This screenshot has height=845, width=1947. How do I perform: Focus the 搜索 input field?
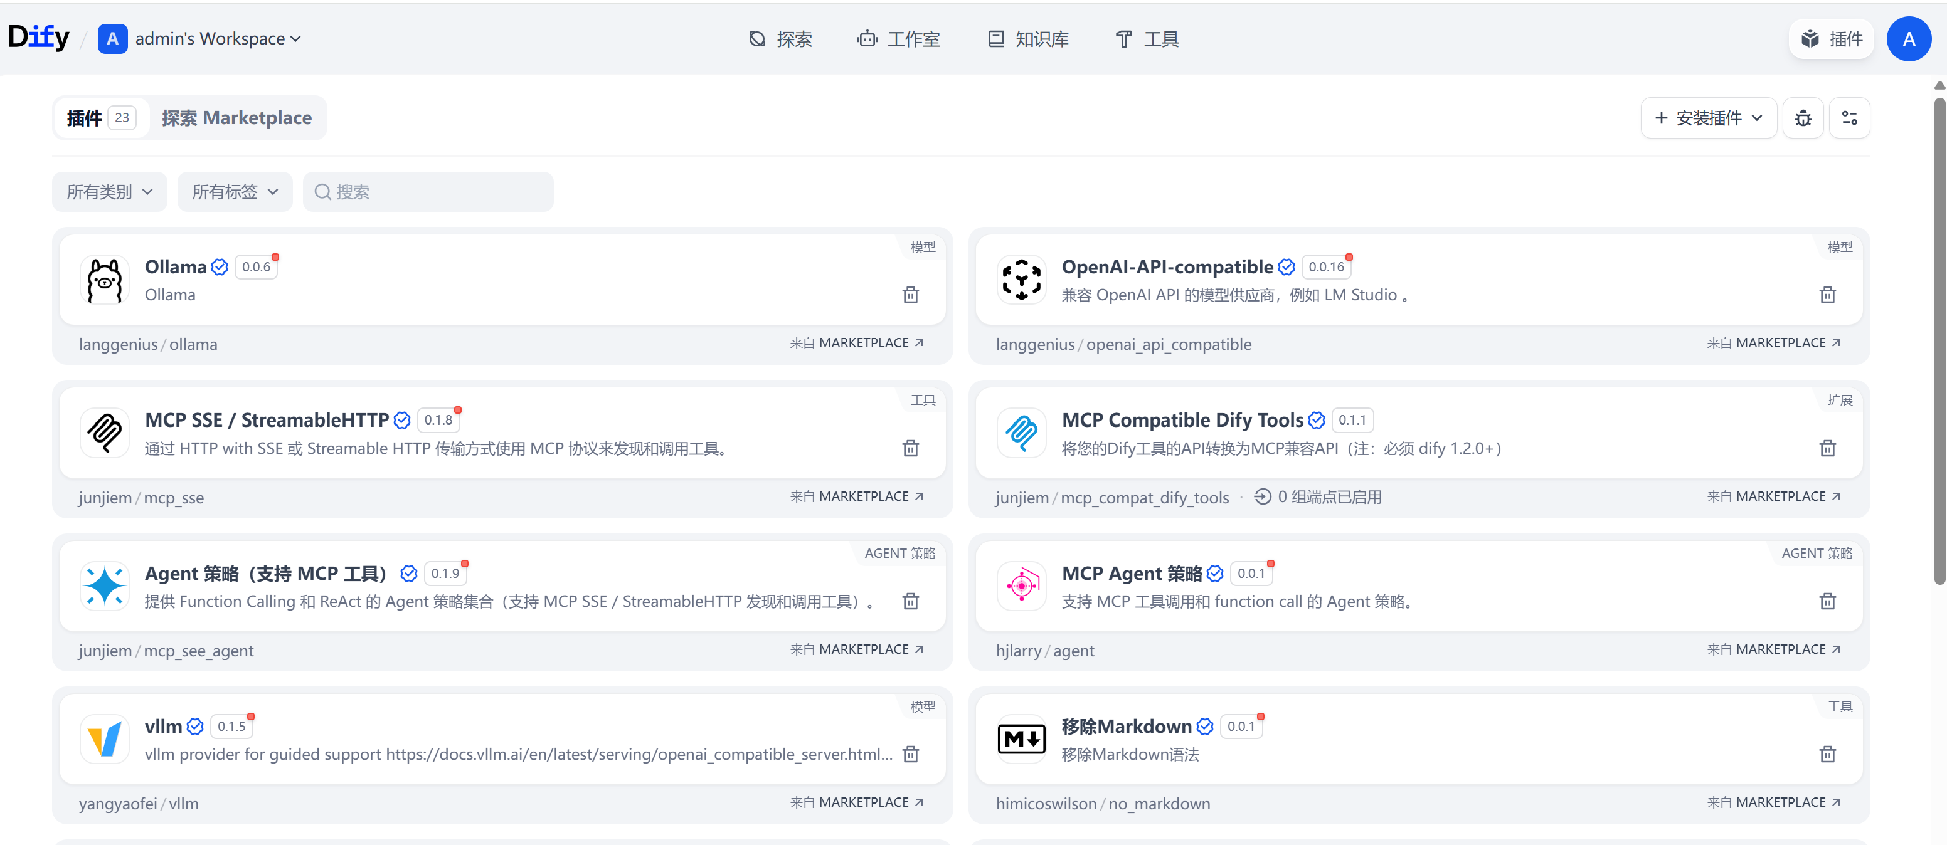click(428, 192)
